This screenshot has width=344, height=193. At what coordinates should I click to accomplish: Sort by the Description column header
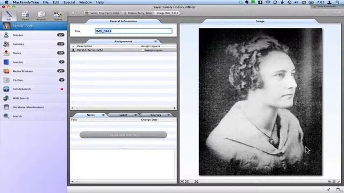107,46
